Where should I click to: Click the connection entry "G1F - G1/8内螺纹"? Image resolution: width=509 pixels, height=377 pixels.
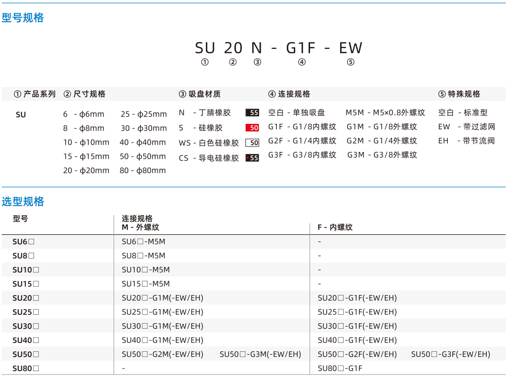[x=302, y=126]
